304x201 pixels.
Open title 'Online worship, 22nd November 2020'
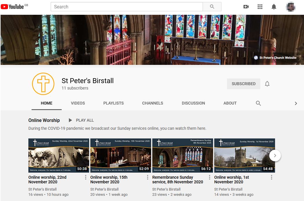coord(47,180)
